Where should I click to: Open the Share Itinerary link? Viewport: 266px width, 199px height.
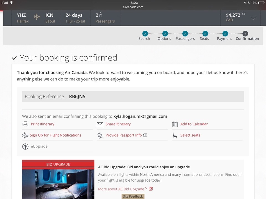(118, 124)
